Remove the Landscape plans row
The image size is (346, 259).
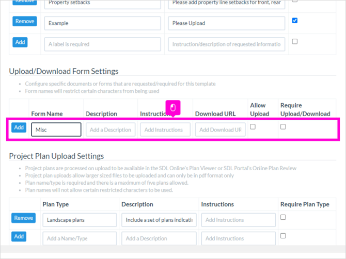point(23,218)
